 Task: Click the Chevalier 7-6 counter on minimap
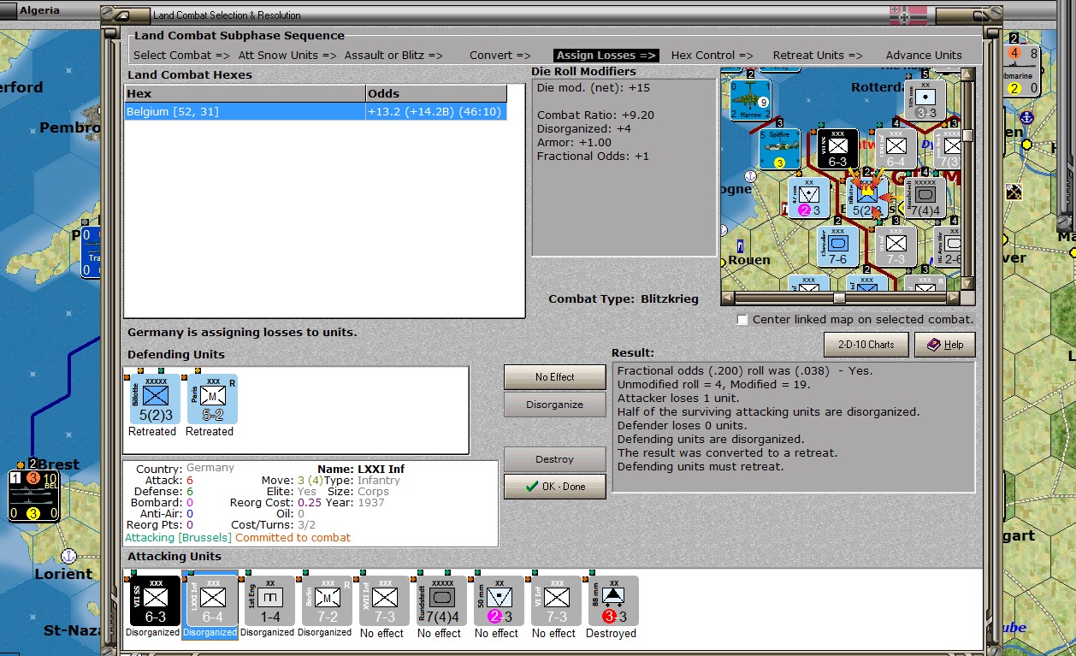(x=837, y=246)
